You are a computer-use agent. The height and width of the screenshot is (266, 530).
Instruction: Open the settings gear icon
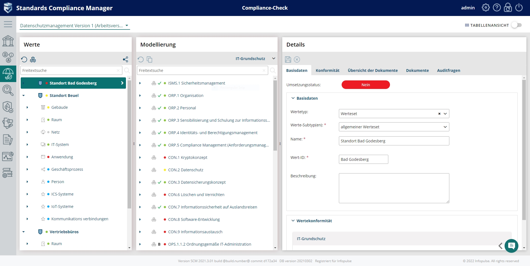click(486, 8)
